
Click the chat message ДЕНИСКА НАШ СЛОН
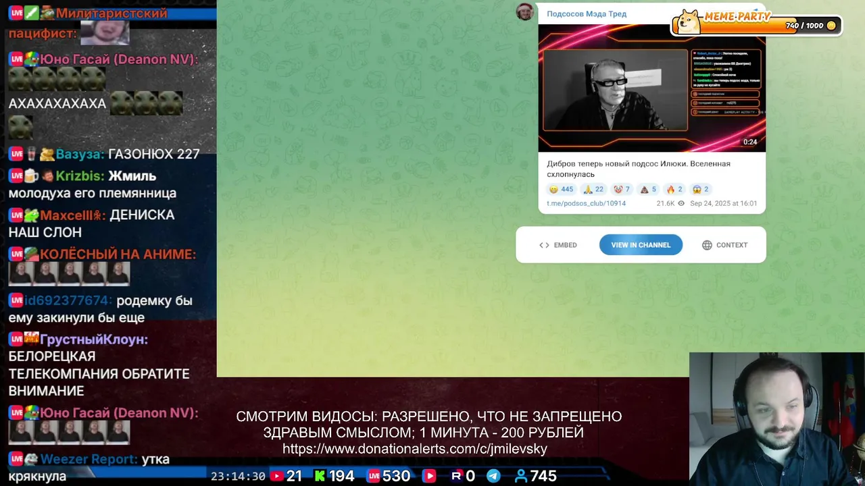(91, 223)
